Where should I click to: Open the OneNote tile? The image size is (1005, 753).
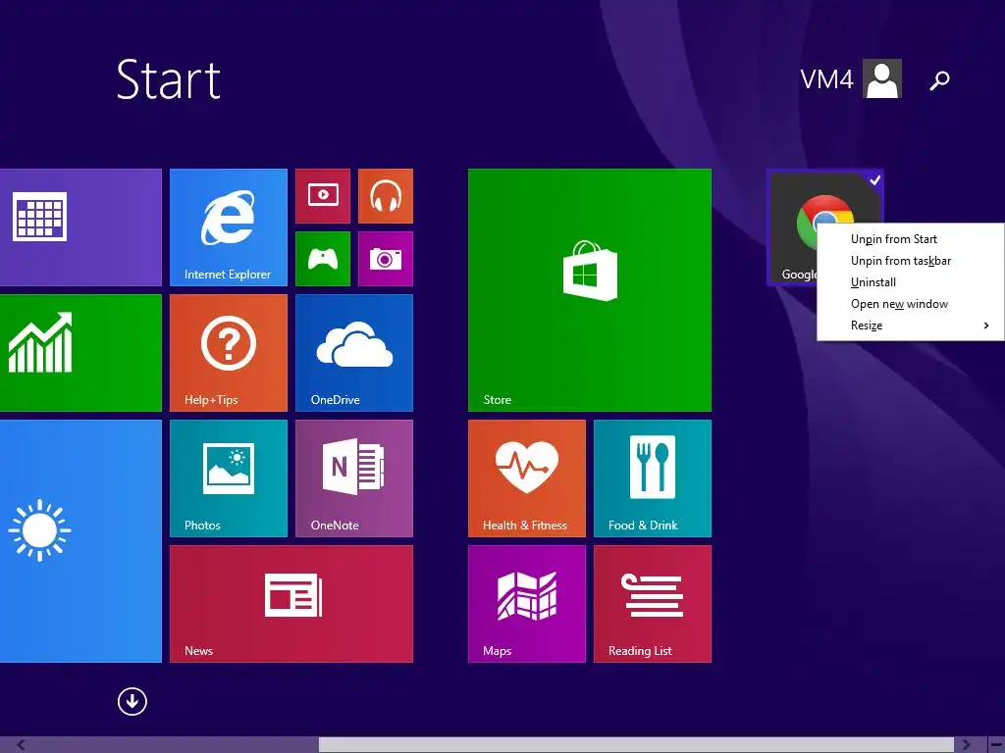(x=353, y=478)
